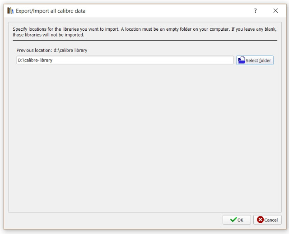Click the blue folder icon on Select folder

[241, 60]
